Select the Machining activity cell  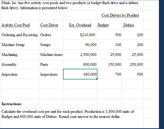[20, 54]
